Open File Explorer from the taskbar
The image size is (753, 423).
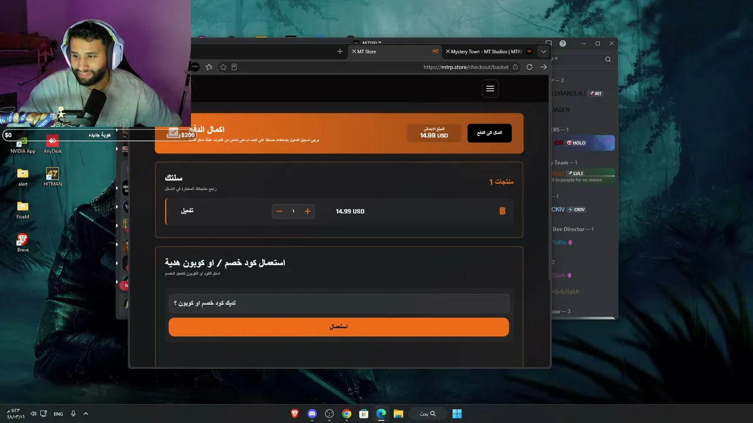[x=398, y=414]
